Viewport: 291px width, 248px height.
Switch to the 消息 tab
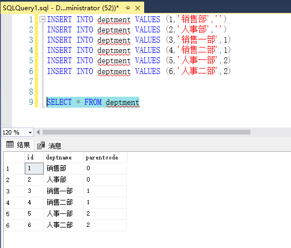49,145
